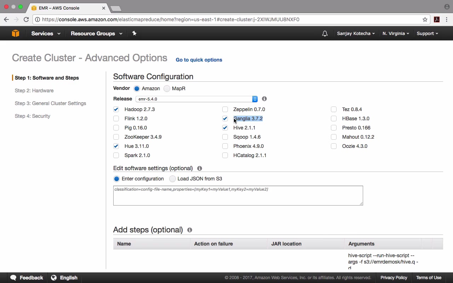Tick the Presto 0.166 checkbox

[x=334, y=128]
